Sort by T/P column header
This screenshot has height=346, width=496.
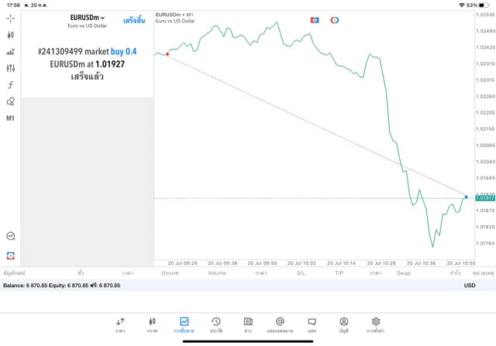click(x=339, y=273)
